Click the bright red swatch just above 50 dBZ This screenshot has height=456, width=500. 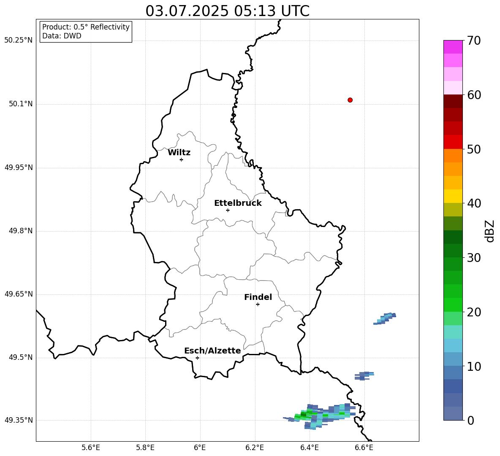pyautogui.click(x=453, y=142)
